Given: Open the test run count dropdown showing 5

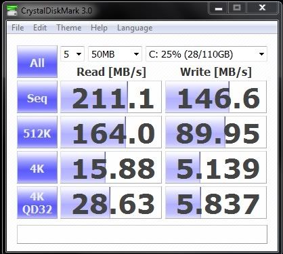Looking at the screenshot, I should [x=72, y=54].
